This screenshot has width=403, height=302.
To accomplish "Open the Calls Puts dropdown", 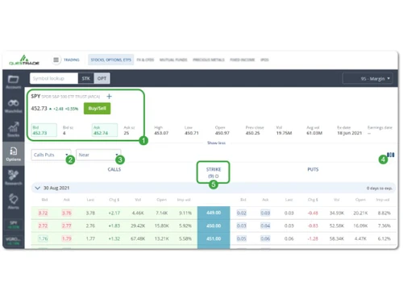I will (x=51, y=155).
